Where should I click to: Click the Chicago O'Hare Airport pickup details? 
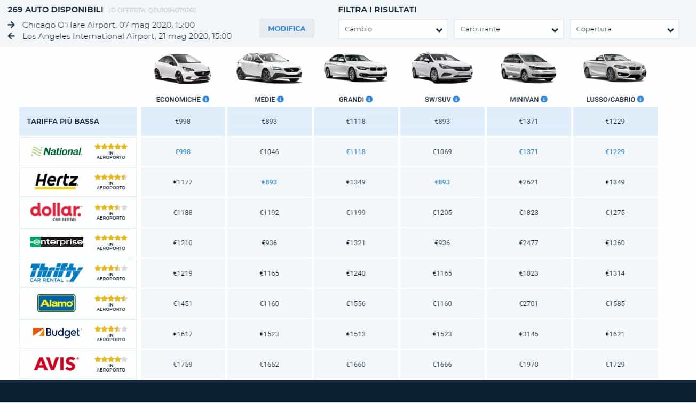tap(108, 25)
